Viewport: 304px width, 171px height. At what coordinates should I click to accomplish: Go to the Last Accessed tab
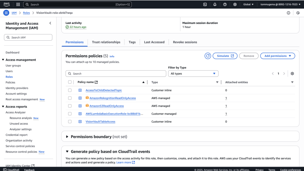point(154,42)
